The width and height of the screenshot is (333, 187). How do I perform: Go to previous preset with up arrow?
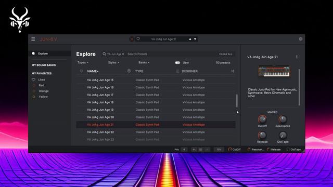[190, 39]
